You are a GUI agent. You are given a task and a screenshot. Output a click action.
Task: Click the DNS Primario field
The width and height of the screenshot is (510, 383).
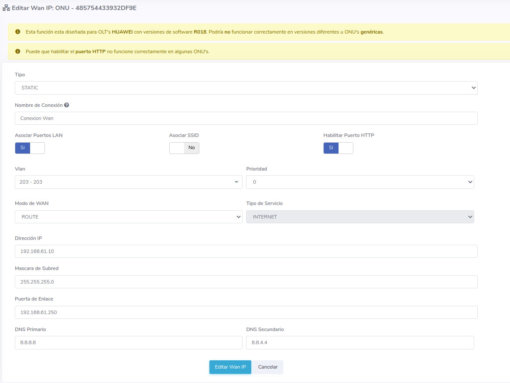coord(128,342)
